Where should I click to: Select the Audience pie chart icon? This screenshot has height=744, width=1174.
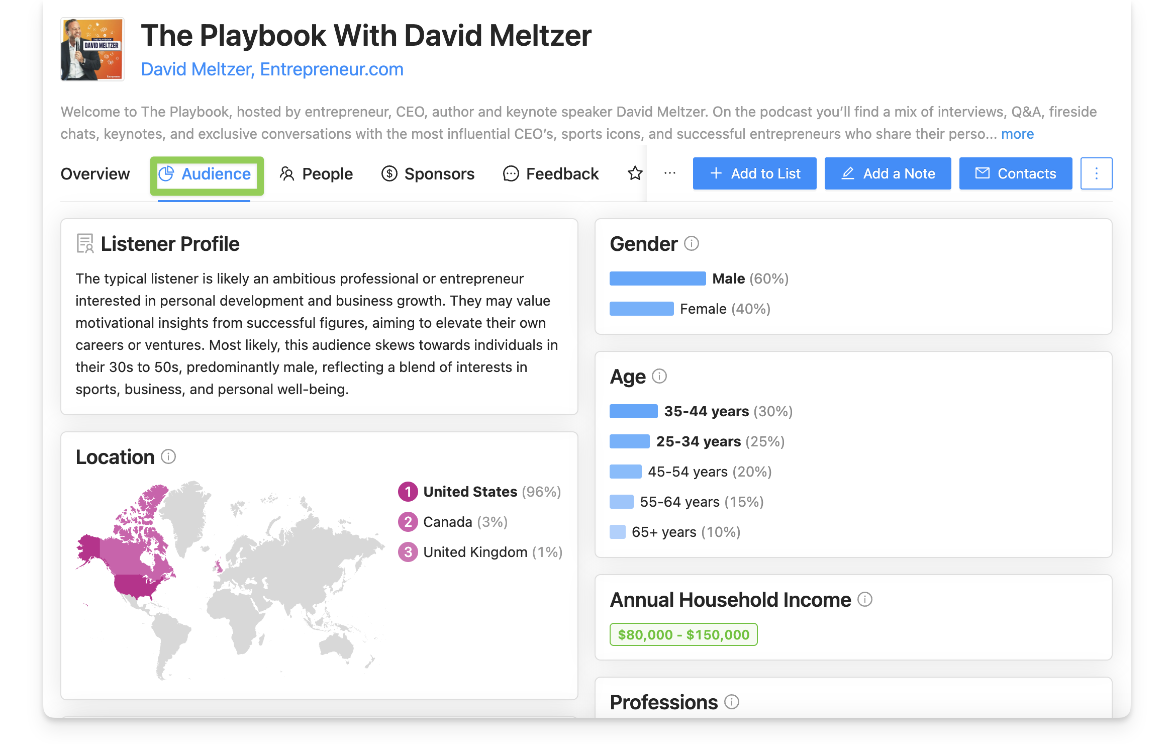point(167,173)
